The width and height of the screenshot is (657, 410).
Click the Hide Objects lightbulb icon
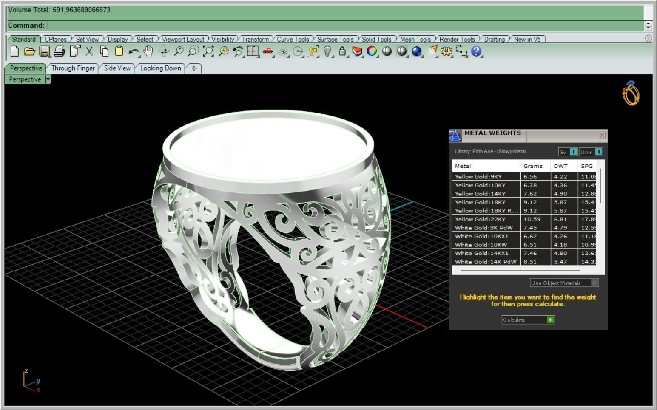pos(327,51)
